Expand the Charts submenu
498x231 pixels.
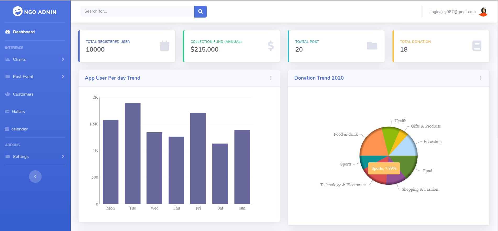coord(63,59)
